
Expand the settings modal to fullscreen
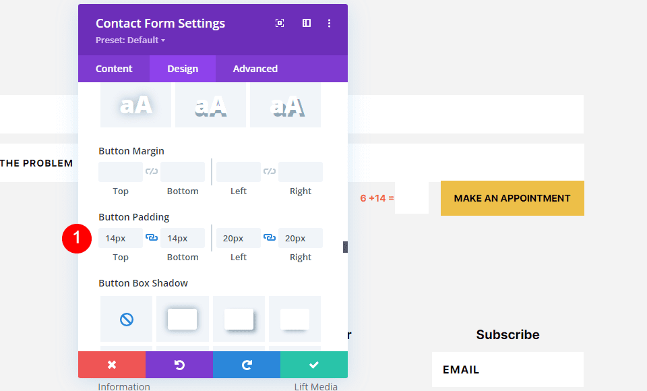(x=279, y=22)
